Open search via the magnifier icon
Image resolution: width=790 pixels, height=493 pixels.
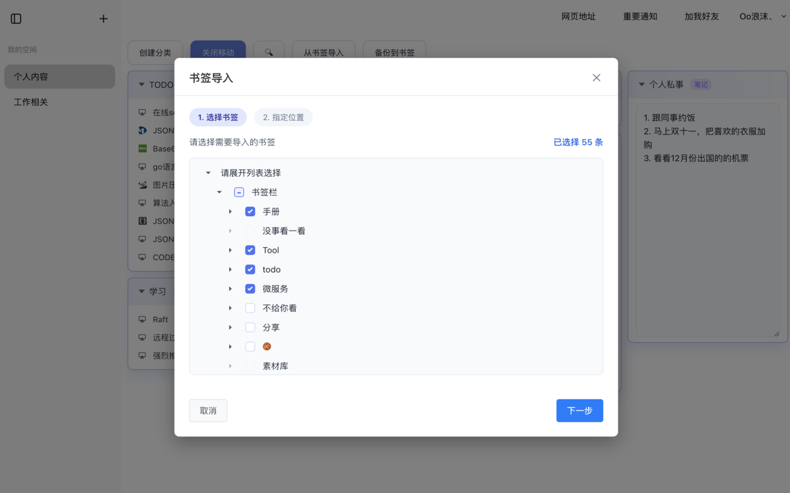pyautogui.click(x=268, y=52)
